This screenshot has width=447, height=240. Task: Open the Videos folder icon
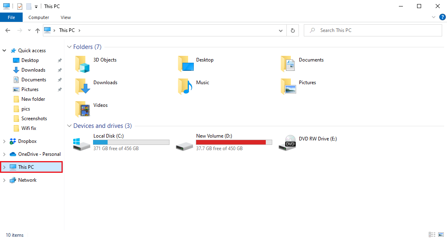(x=83, y=109)
